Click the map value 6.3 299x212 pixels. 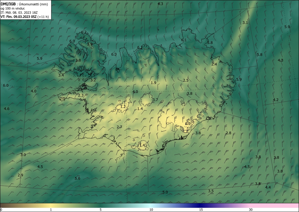coord(114,54)
